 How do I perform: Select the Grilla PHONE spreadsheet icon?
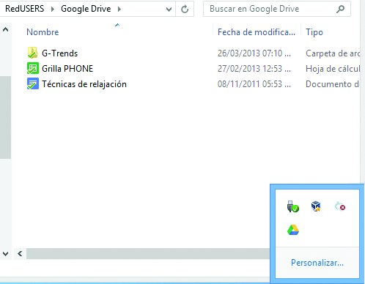[x=32, y=68]
